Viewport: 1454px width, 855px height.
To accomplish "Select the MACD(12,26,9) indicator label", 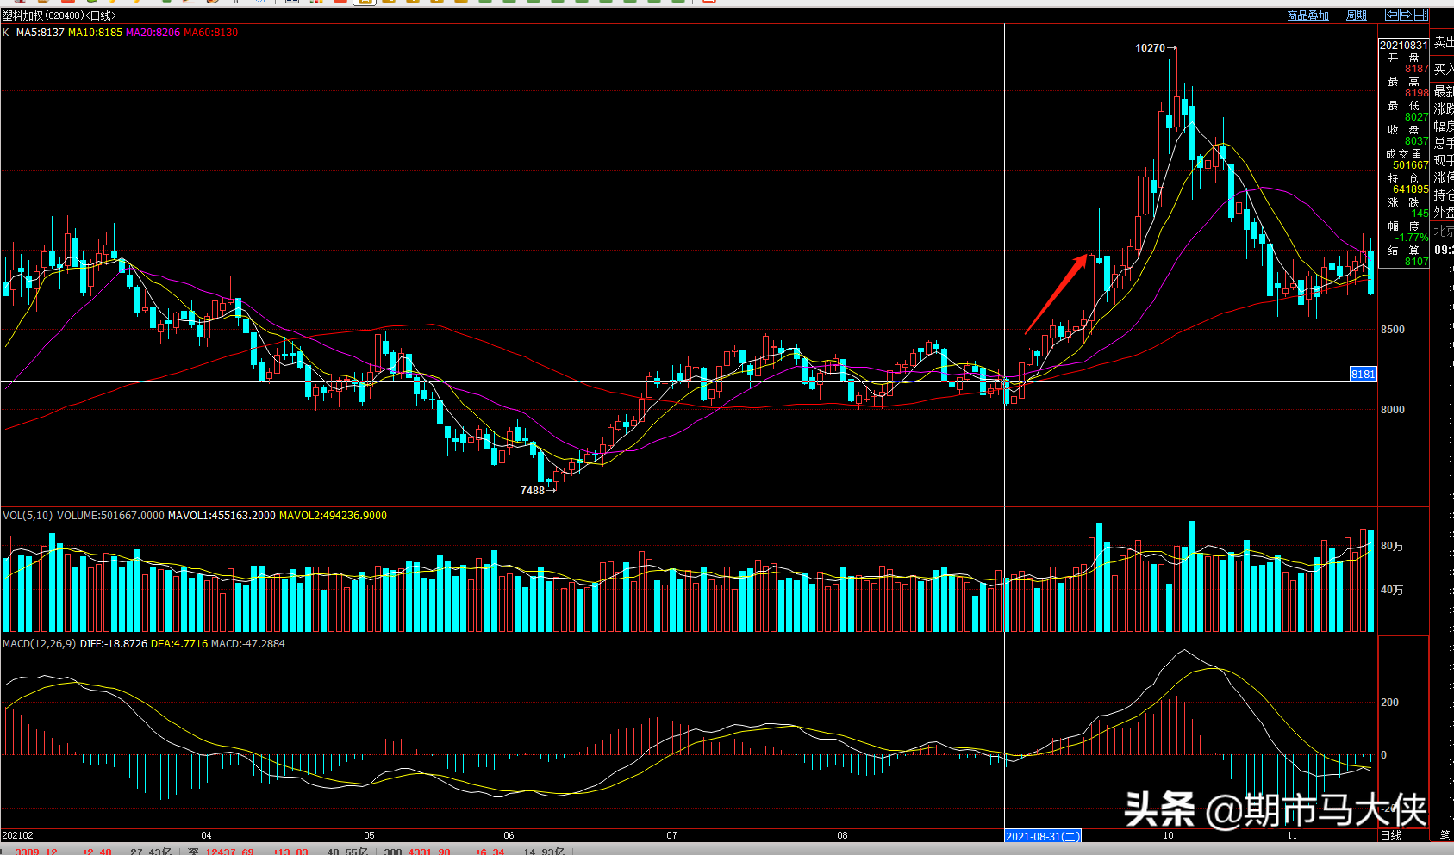I will pos(39,644).
